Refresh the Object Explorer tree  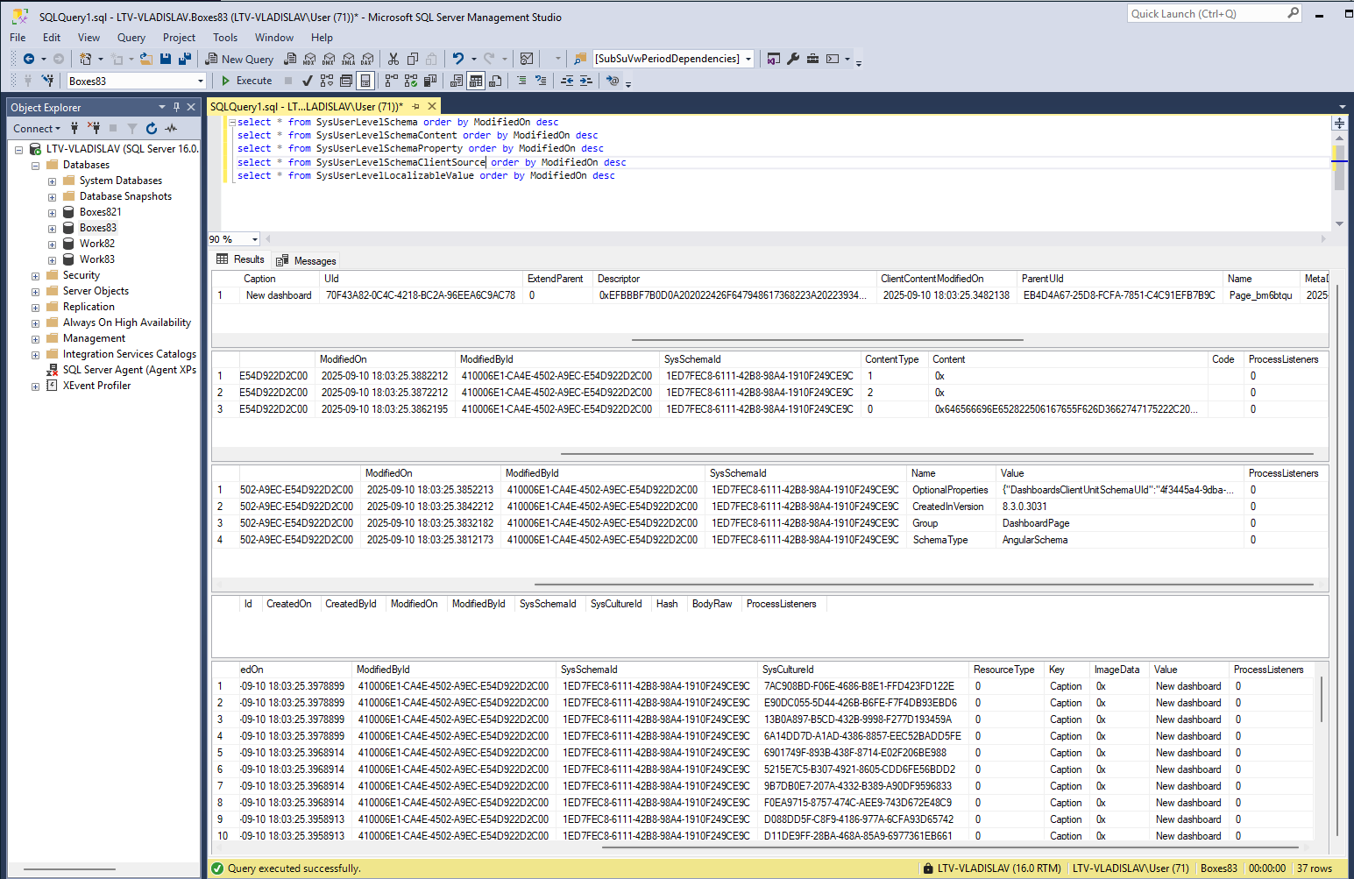click(x=152, y=128)
